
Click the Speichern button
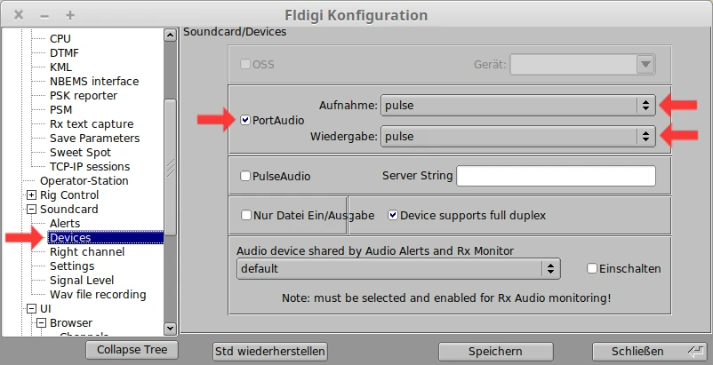click(x=495, y=351)
